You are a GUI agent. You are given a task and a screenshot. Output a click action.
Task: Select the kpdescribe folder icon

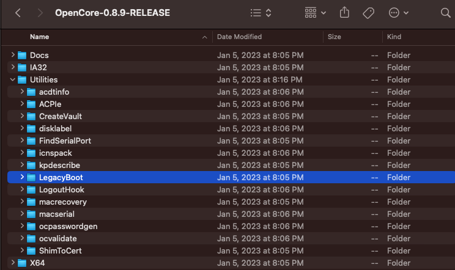(31, 165)
